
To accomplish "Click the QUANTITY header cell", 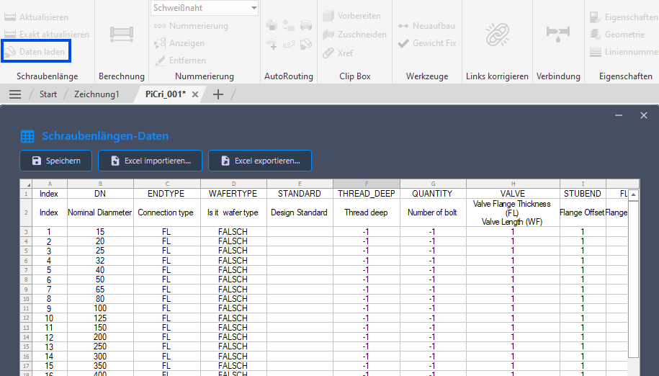I will (x=433, y=194).
